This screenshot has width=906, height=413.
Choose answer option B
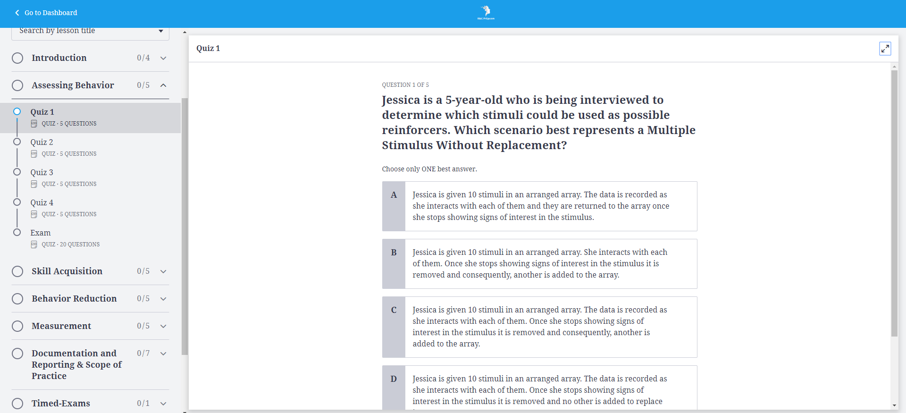click(x=539, y=264)
